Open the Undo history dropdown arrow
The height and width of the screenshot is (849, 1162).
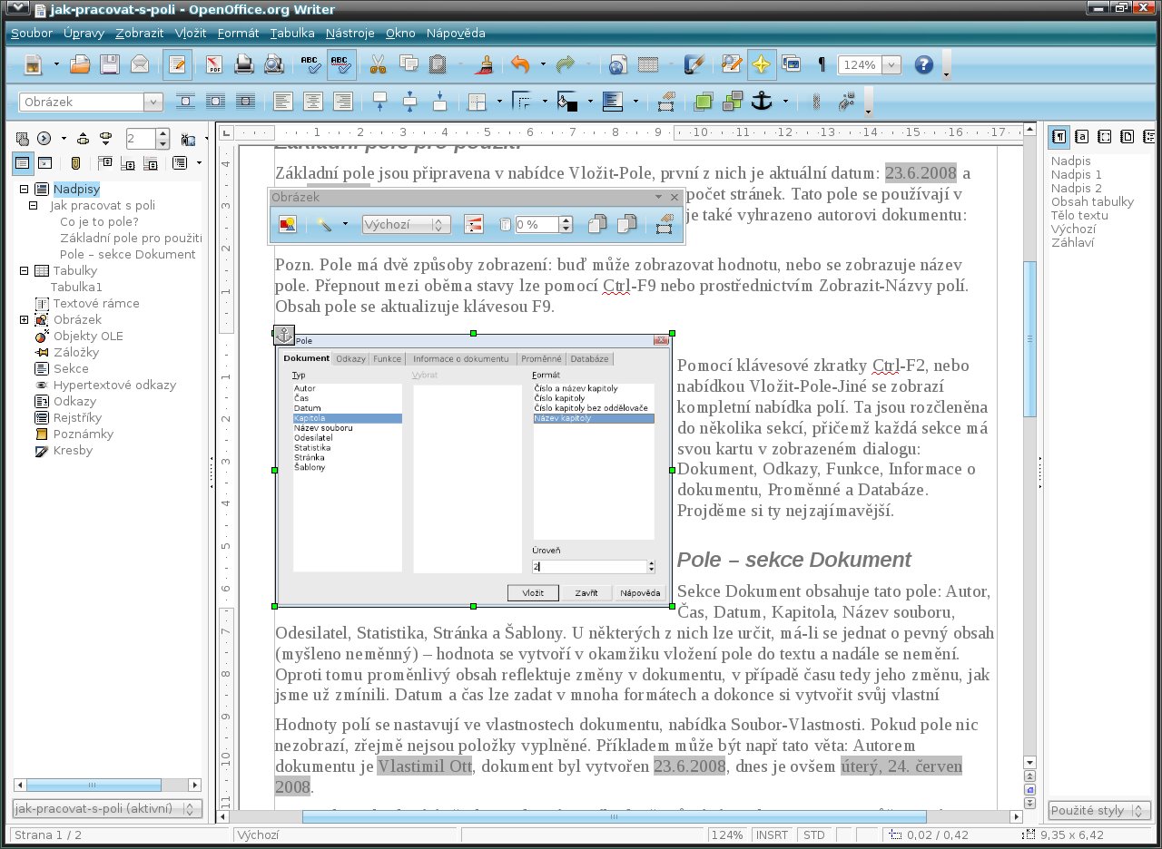pos(543,64)
